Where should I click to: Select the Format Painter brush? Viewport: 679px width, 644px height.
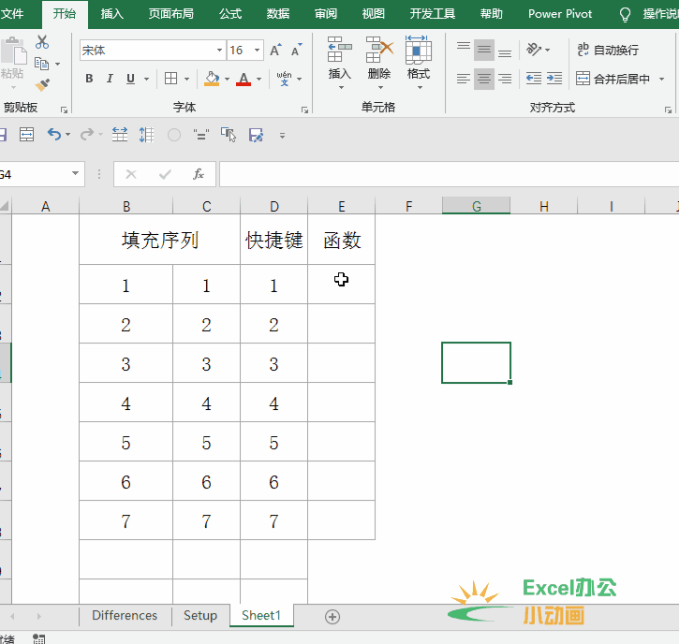tap(42, 85)
